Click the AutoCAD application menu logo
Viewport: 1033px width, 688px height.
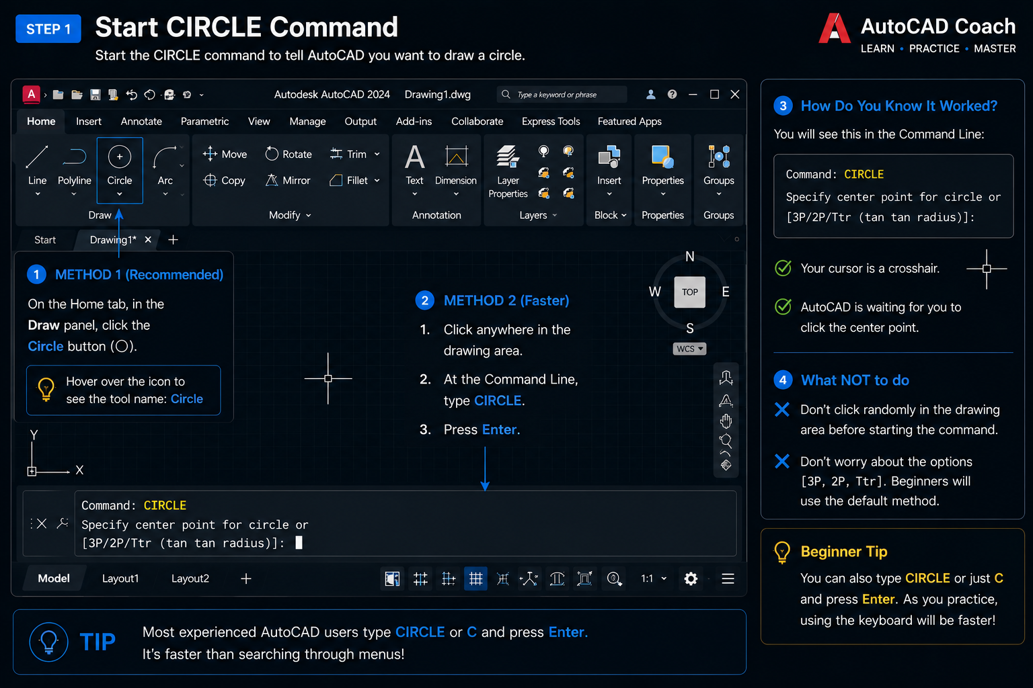pos(31,94)
